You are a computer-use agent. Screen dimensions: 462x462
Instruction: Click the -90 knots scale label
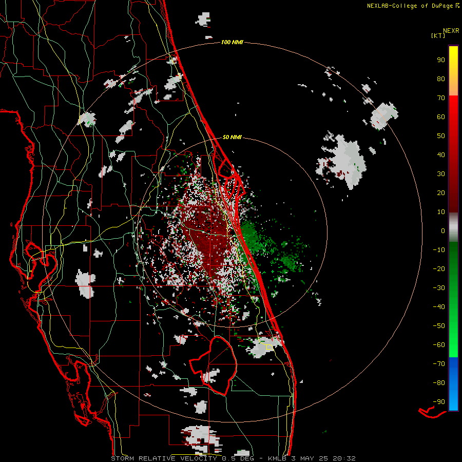tap(439, 402)
